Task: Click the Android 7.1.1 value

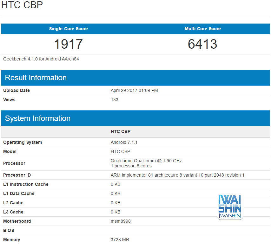Action: coord(124,142)
